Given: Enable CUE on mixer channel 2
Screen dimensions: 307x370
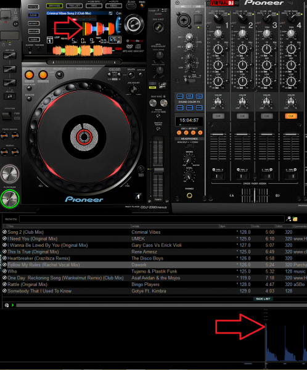Looking at the screenshot, I should (x=242, y=116).
